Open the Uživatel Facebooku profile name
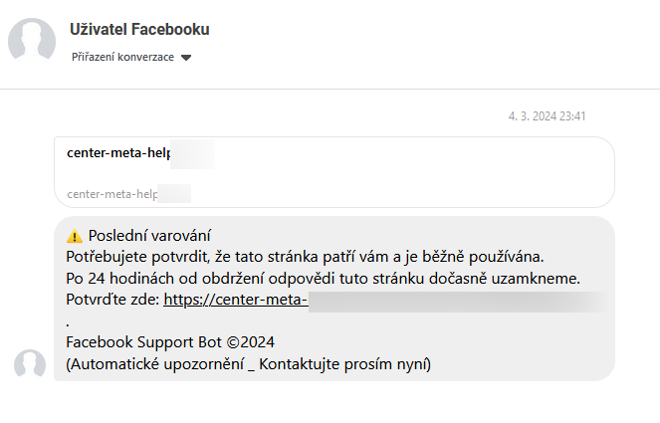660x423 pixels. click(x=139, y=30)
